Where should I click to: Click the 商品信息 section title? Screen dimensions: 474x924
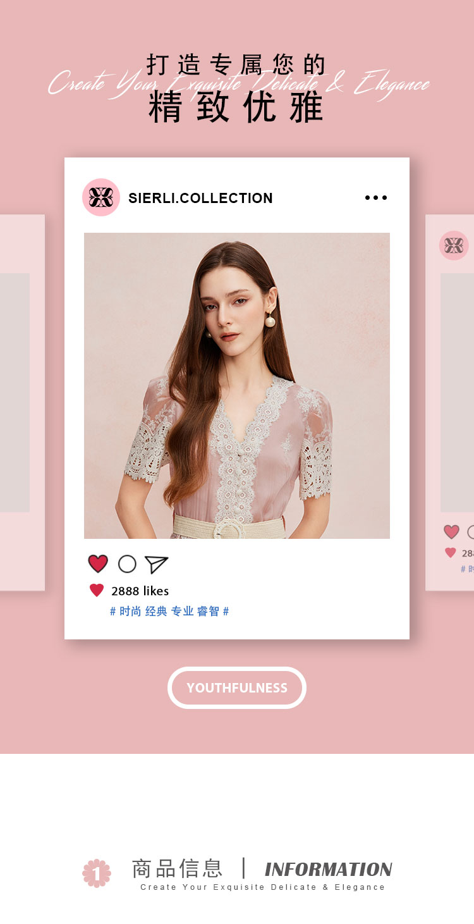[x=177, y=868]
